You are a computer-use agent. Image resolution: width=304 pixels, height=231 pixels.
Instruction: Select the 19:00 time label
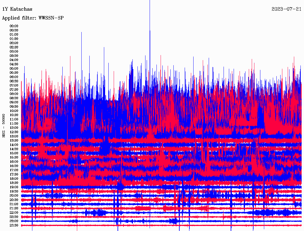(14, 187)
